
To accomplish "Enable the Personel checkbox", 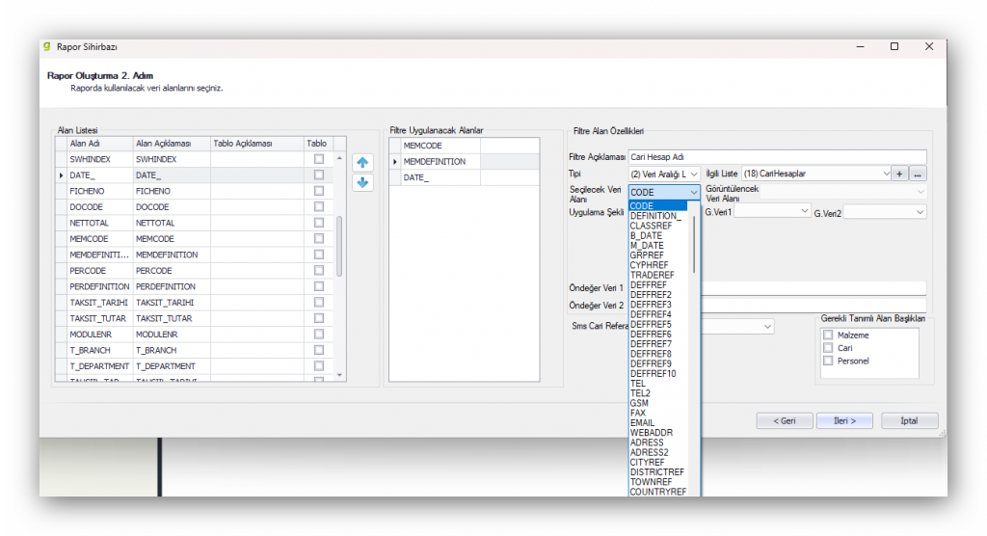I will point(828,361).
